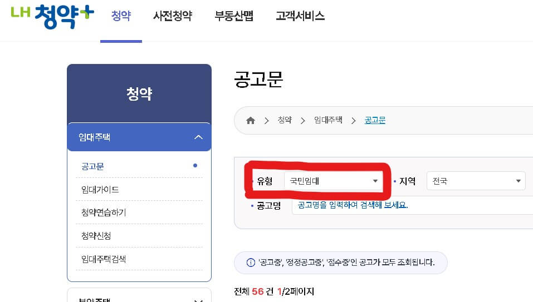Click the LH 청약+ logo
This screenshot has height=302, width=533.
[x=52, y=16]
